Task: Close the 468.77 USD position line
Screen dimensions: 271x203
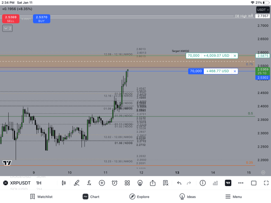Action: click(235, 71)
